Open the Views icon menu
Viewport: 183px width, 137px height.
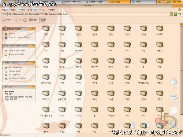(x=43, y=20)
